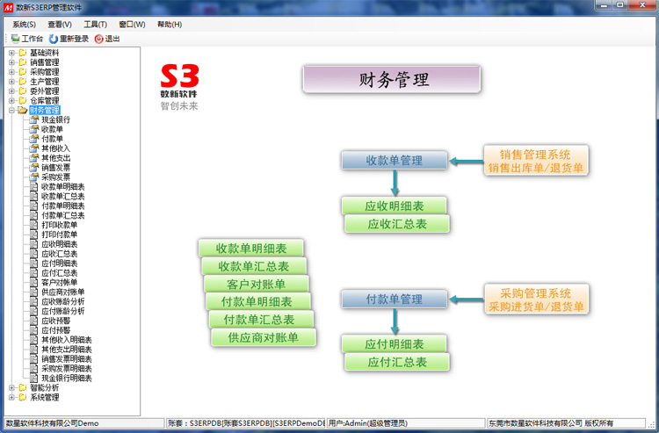Open the 系统(S) menu
659x433 pixels.
coord(24,25)
